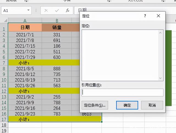Select row 17 header
Viewport: 176px width, 133px height.
4,119
